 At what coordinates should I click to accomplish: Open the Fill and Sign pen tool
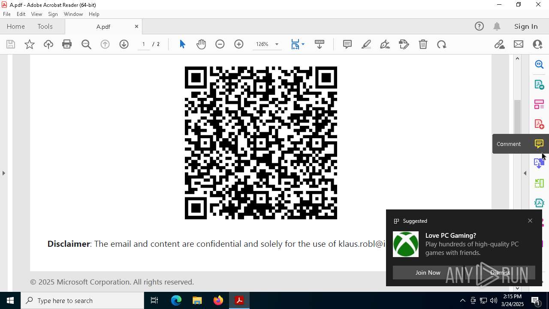385,44
